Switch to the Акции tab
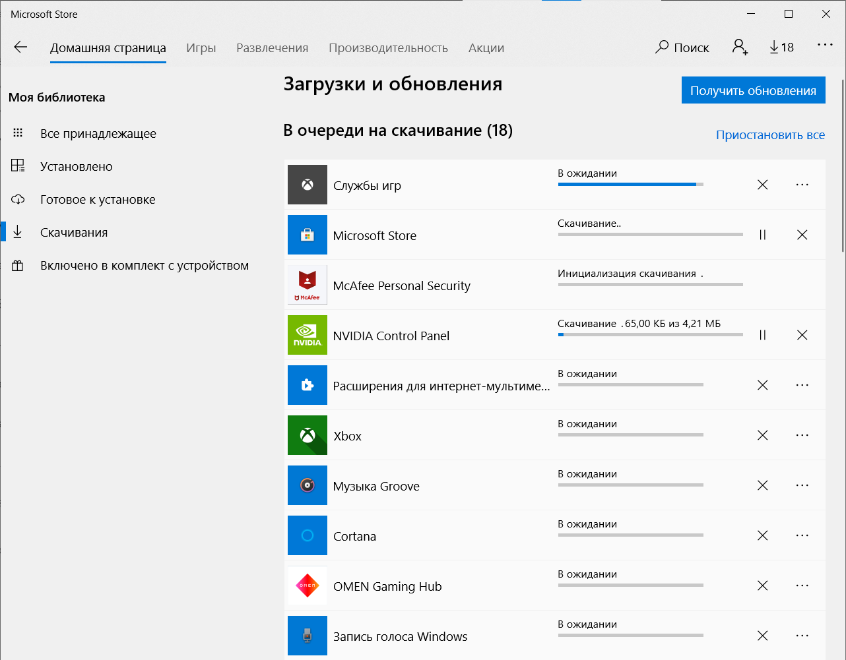The height and width of the screenshot is (660, 846). [486, 47]
